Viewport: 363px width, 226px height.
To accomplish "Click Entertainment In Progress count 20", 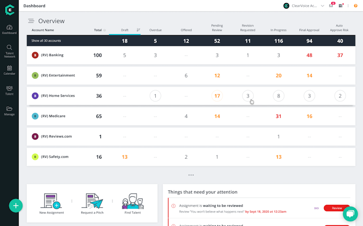I will pos(278,75).
